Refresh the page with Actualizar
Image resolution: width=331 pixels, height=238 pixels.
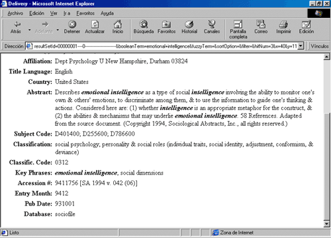[95, 27]
